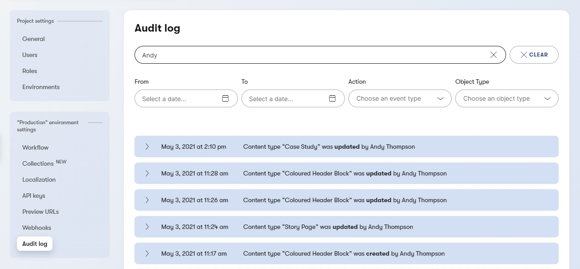Click the CLEAR button
This screenshot has height=269, width=580.
[x=534, y=54]
